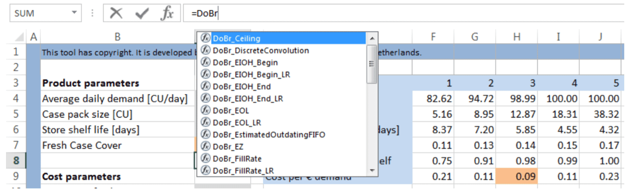
Task: Open the Name Box dropdown arrow
Action: coord(74,13)
